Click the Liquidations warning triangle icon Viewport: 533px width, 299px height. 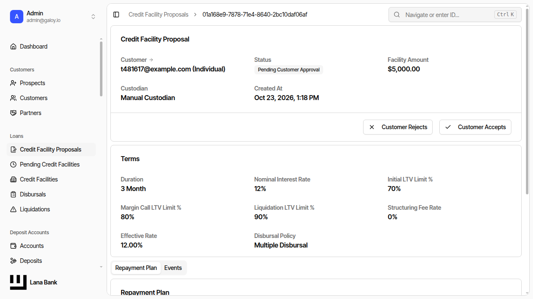point(13,209)
